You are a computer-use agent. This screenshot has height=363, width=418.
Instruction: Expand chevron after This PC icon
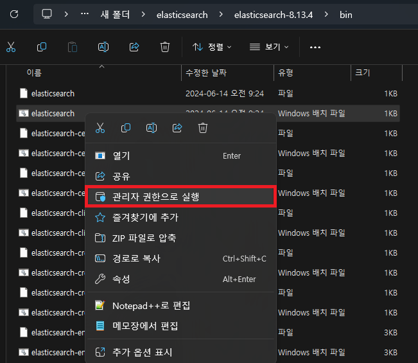coord(66,14)
